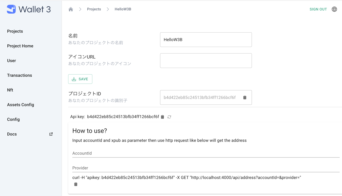Image resolution: width=342 pixels, height=196 pixels.
Task: Copy the project ID with clipboard icon
Action: 245,97
